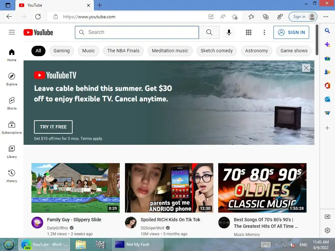Screen dimensions: 335x251
Task: Go to Home in the sidebar
Action: point(12,55)
